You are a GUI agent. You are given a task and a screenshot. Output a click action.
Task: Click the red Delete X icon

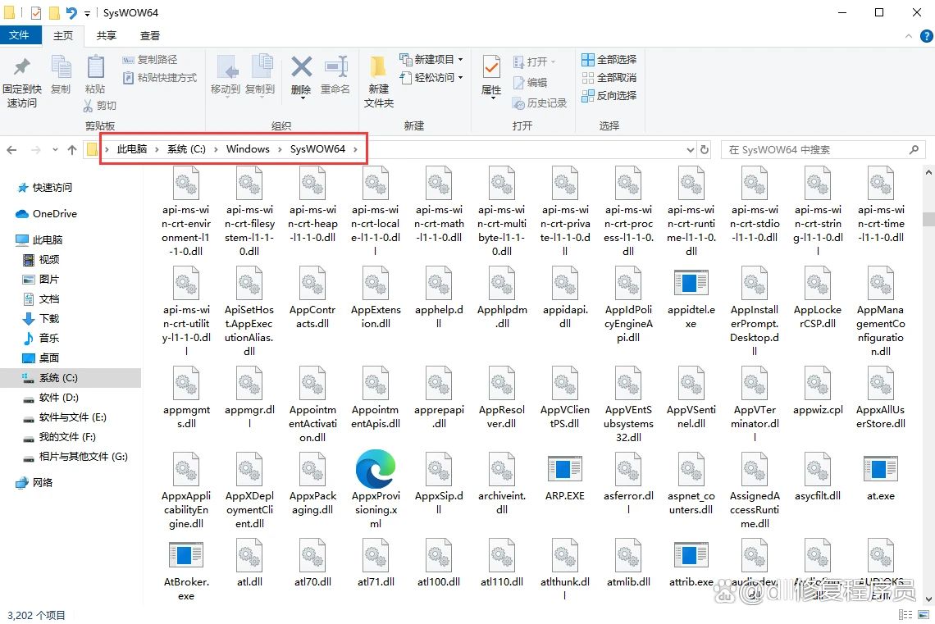click(301, 67)
